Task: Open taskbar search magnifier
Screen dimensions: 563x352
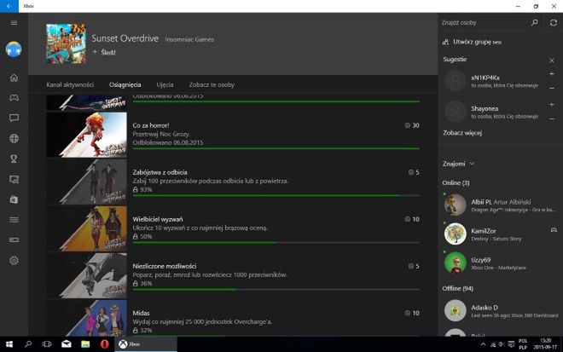Action: point(28,344)
